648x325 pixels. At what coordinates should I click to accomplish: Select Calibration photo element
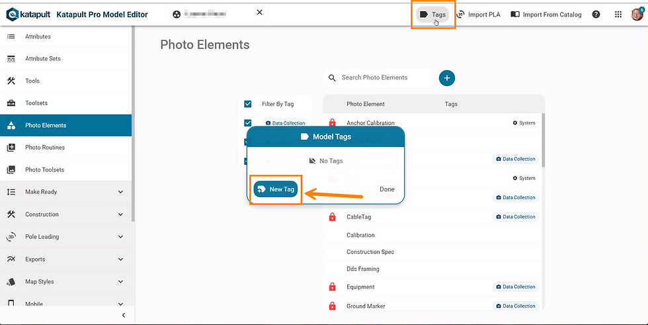point(361,235)
